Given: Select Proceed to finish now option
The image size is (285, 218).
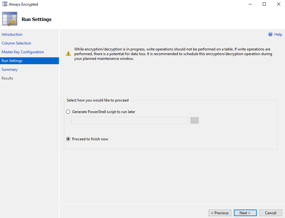Looking at the screenshot, I should tap(68, 139).
